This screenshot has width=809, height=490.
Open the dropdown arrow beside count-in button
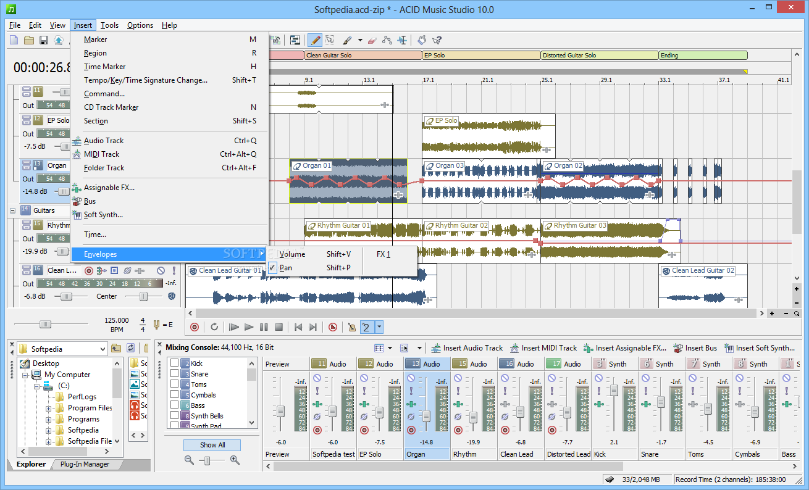point(379,327)
